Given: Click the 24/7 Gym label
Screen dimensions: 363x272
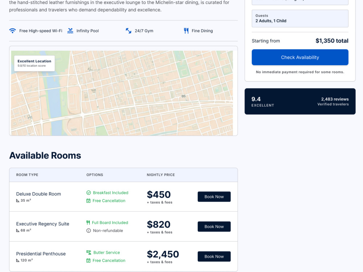Looking at the screenshot, I should 144,31.
